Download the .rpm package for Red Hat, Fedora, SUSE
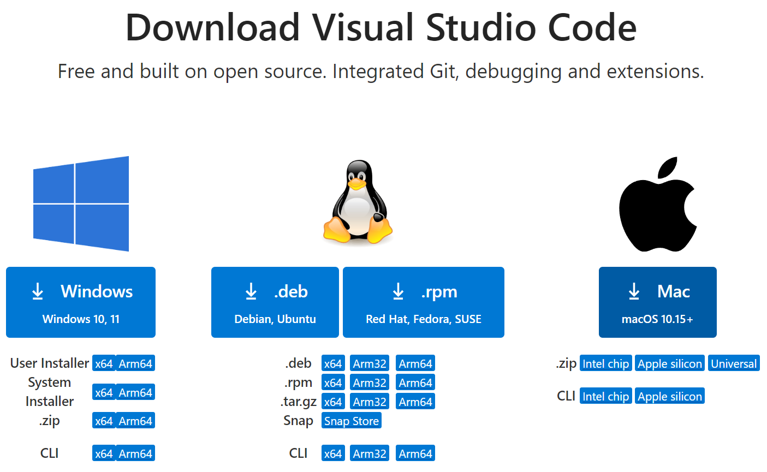 pos(424,302)
